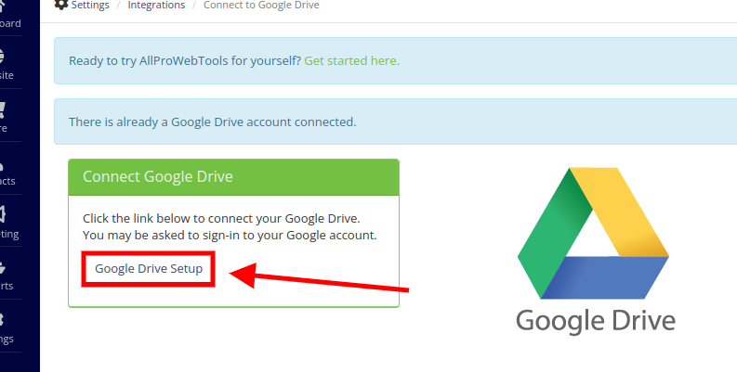Image resolution: width=737 pixels, height=372 pixels.
Task: Follow the 'Get started here.' link
Action: click(x=352, y=61)
